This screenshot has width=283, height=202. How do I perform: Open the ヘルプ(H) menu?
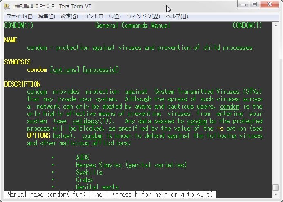tap(176, 16)
